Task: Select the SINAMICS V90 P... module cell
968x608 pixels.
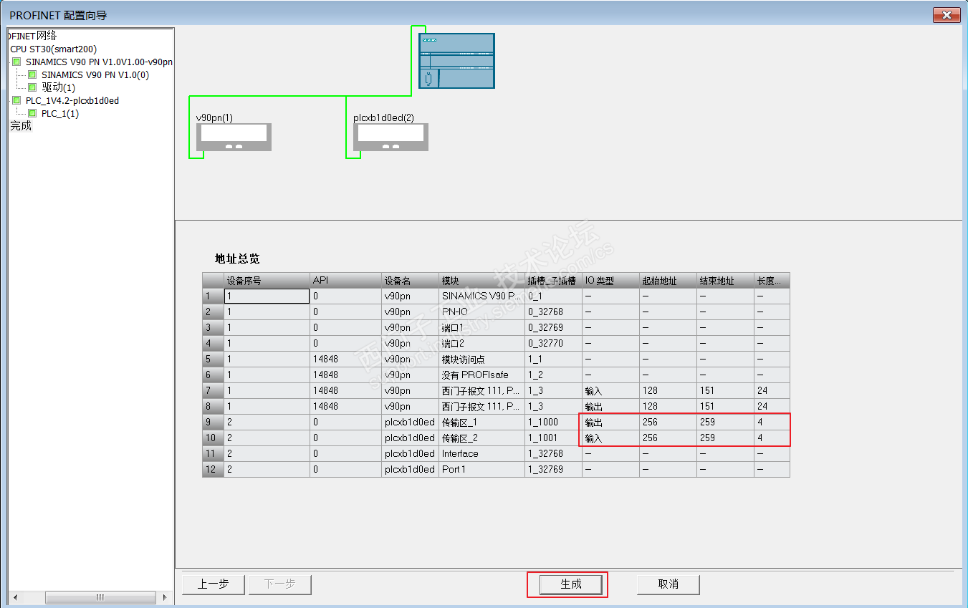Action: 482,296
